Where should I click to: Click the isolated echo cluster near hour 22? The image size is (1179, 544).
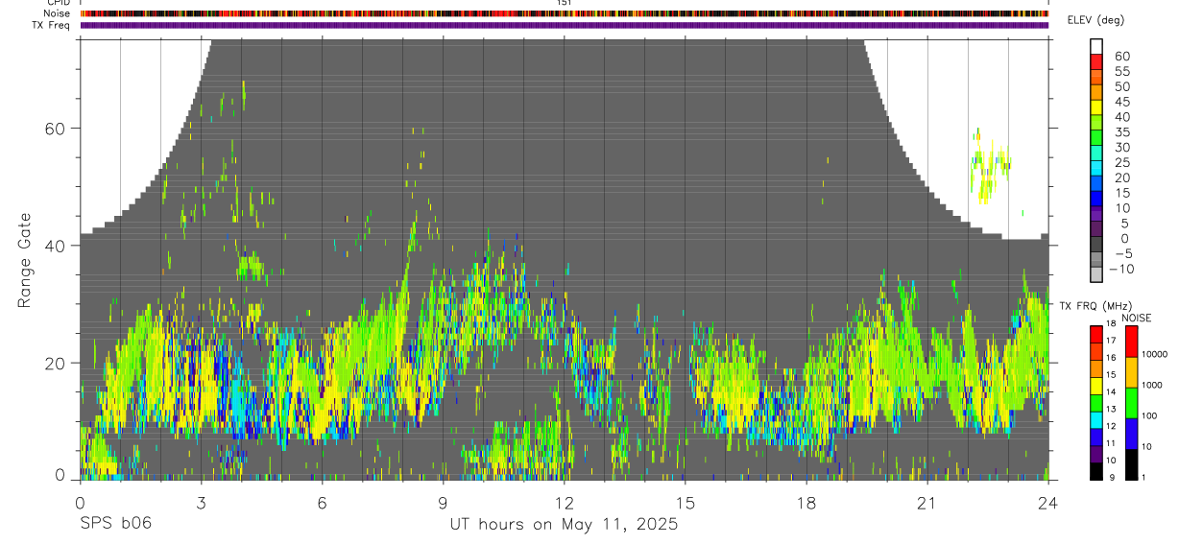coord(991,164)
